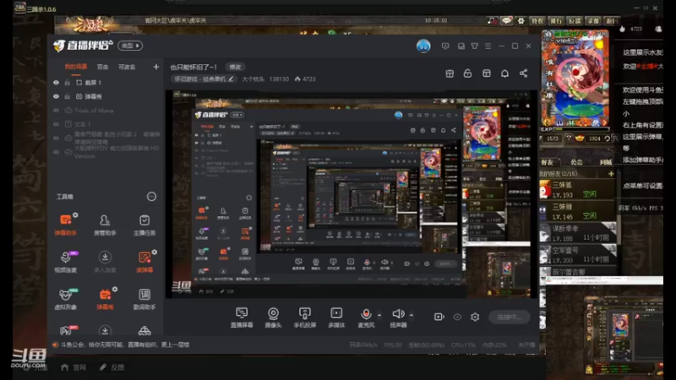
Task: Add a friend with the yellow plus
Action: pos(611,174)
